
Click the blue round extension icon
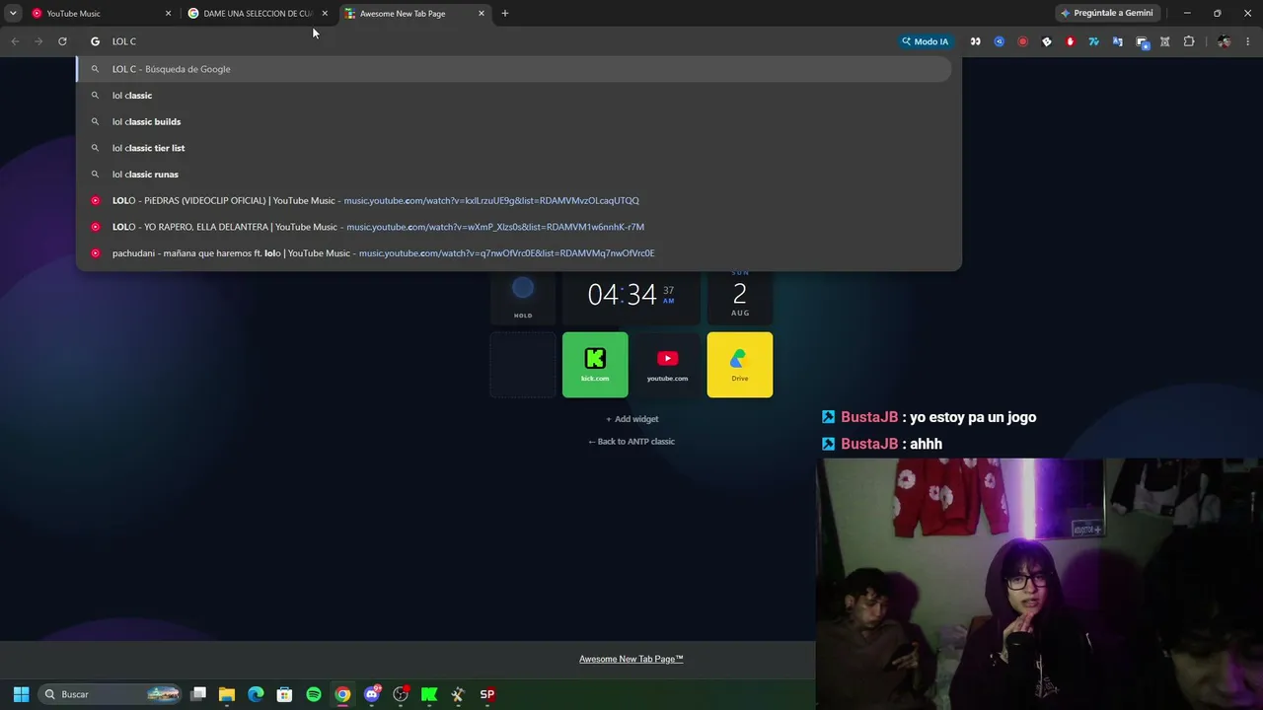999,41
